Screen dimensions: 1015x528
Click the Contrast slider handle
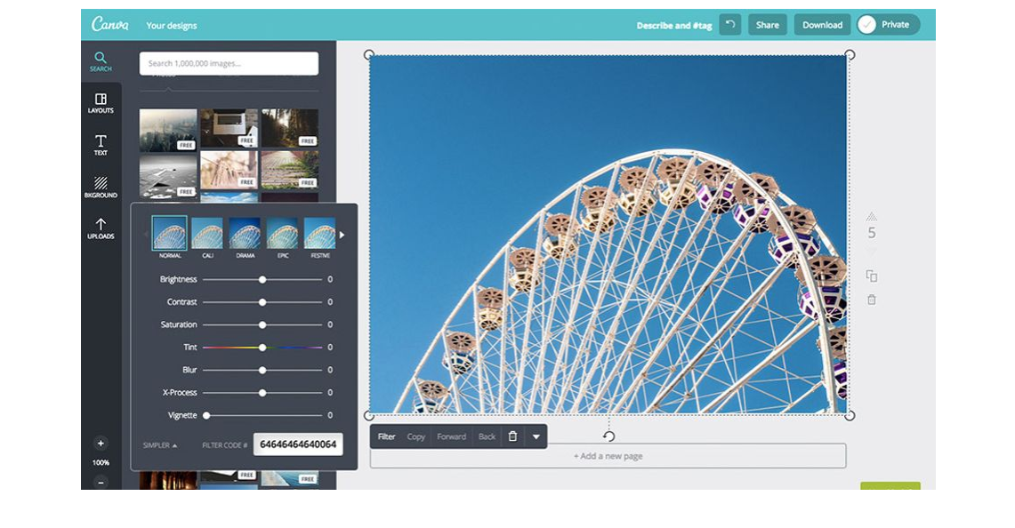[262, 302]
